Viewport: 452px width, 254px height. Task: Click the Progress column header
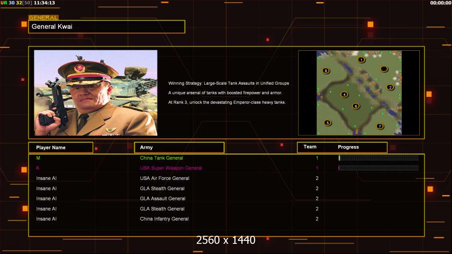[x=348, y=147]
